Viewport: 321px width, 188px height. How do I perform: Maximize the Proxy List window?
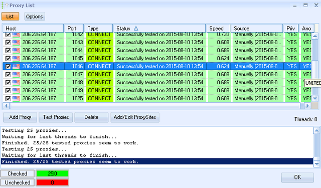pyautogui.click(x=305, y=6)
